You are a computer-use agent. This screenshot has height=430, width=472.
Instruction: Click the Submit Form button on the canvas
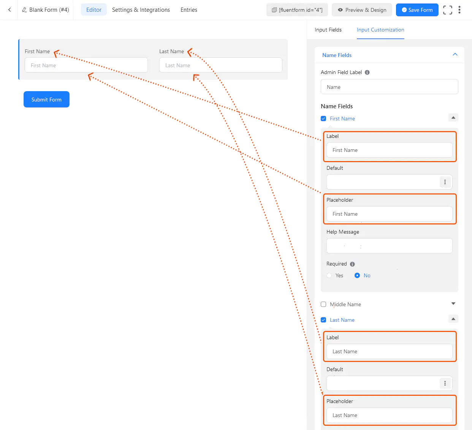tap(46, 99)
